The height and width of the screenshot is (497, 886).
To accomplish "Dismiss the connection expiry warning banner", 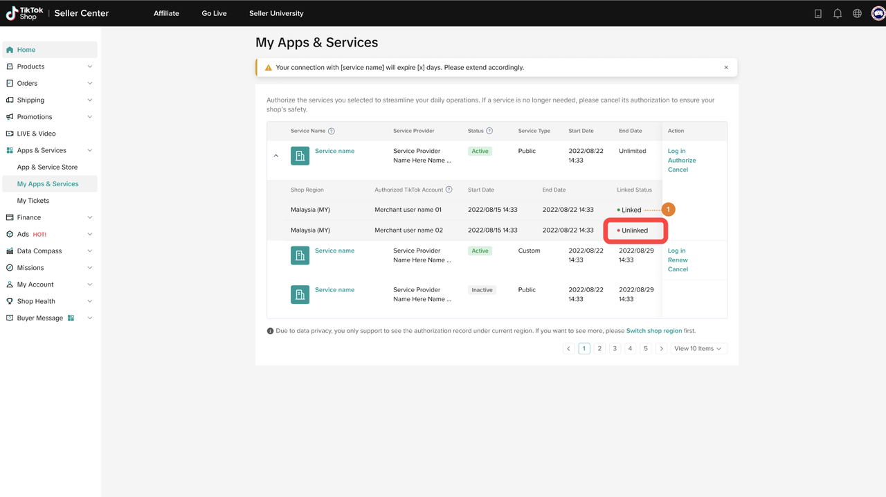I will tap(726, 68).
